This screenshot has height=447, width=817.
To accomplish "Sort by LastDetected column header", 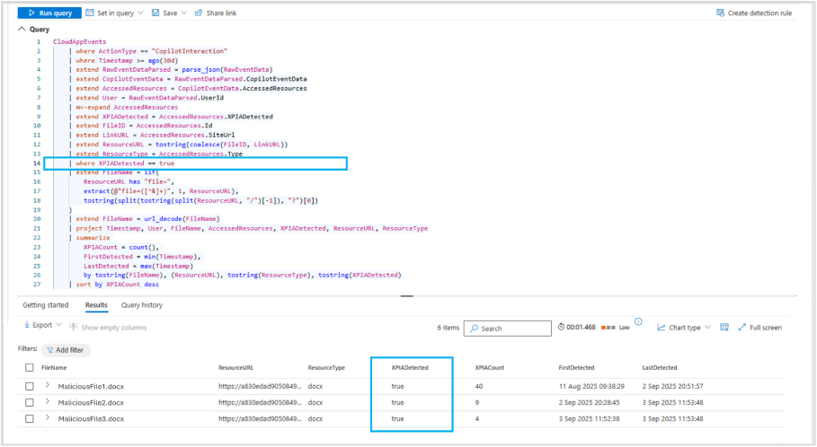I will (x=659, y=368).
